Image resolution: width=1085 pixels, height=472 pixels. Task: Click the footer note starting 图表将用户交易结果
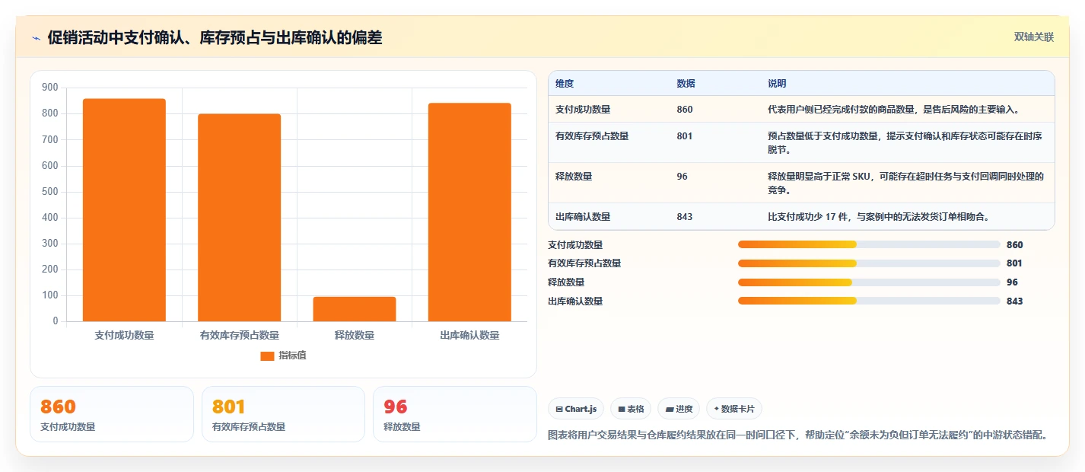(798, 435)
